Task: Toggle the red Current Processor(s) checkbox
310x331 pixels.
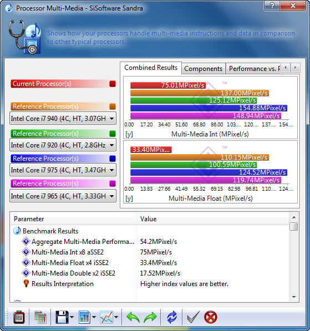Action: pos(113,84)
